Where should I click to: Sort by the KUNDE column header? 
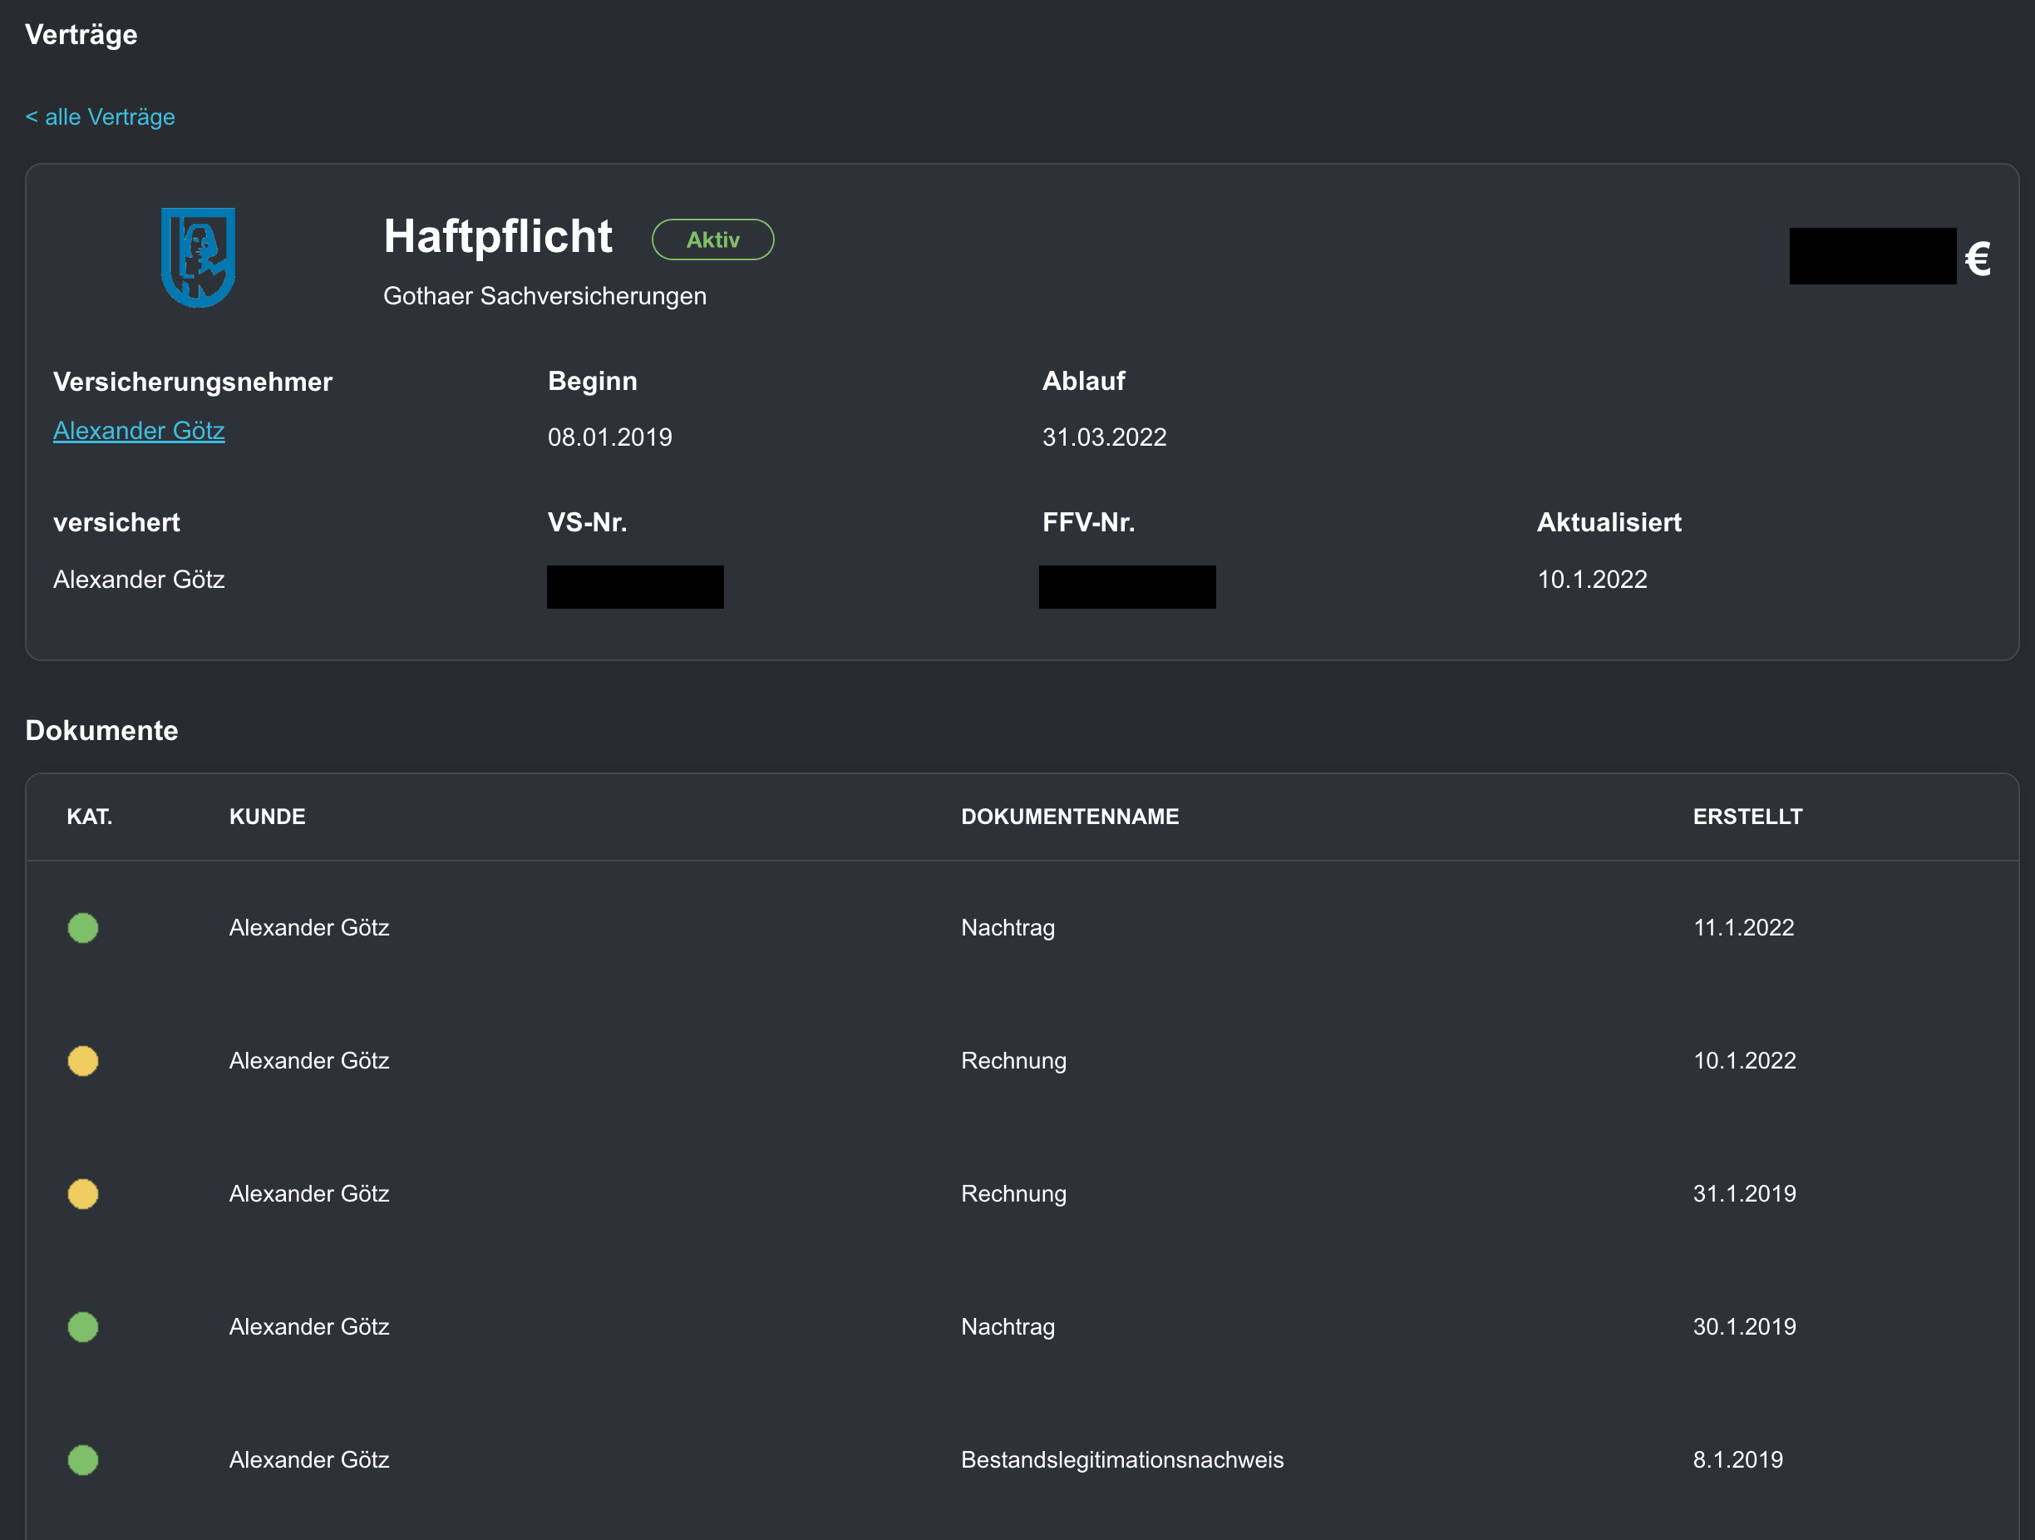[267, 817]
